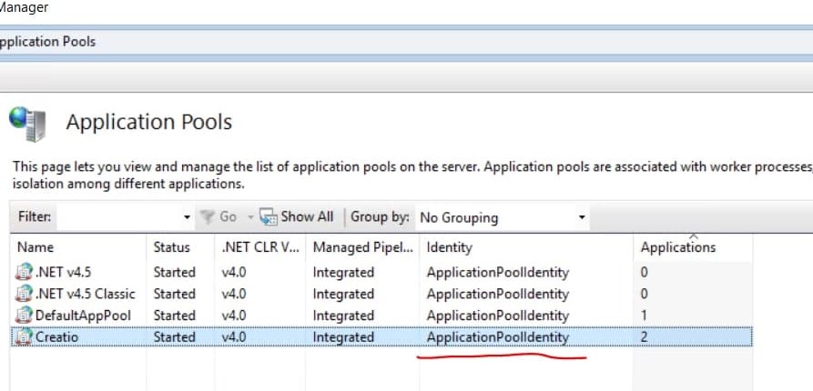Click the Managed Pipeline column header
Viewport: 813px width, 391px height.
point(362,247)
